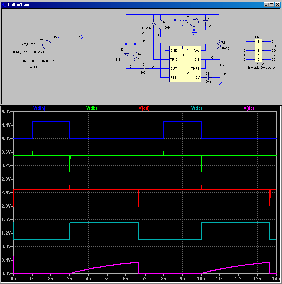Select voltage source V2 symbol
The height and width of the screenshot is (284, 282).
47,45
